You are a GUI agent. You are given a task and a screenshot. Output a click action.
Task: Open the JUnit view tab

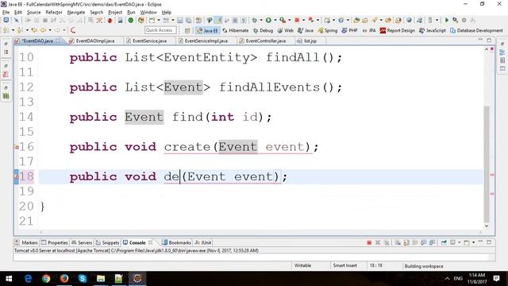click(203, 242)
